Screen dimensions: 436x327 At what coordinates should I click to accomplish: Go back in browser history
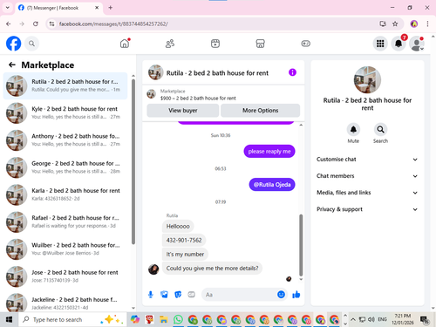(9, 24)
